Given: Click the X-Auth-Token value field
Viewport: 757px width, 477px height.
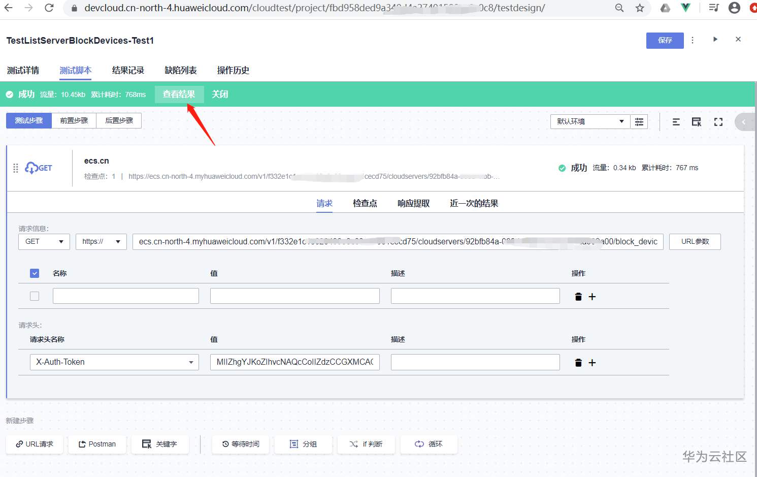Looking at the screenshot, I should [x=295, y=362].
